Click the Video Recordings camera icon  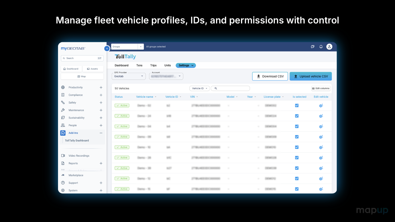[x=63, y=156]
